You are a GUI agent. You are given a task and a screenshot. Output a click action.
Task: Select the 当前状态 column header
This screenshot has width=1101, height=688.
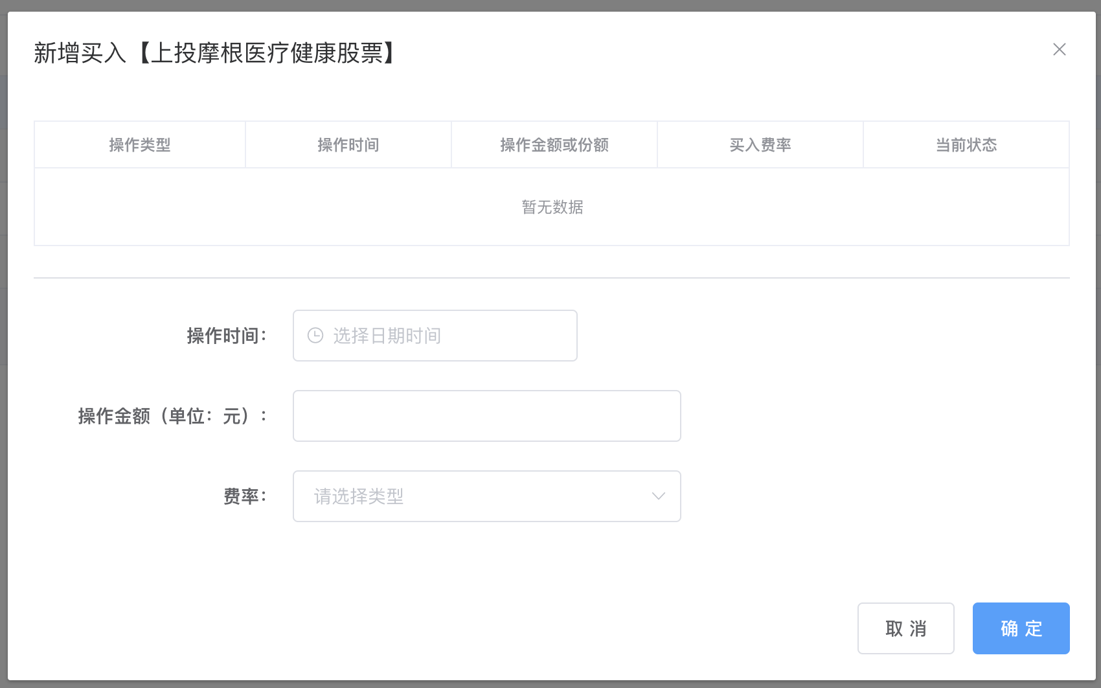966,145
